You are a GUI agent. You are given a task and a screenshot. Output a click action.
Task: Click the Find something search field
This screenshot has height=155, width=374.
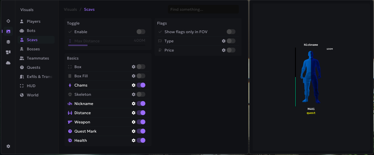[203, 10]
